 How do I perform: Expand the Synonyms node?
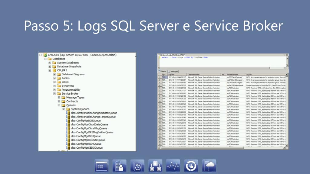(54, 86)
